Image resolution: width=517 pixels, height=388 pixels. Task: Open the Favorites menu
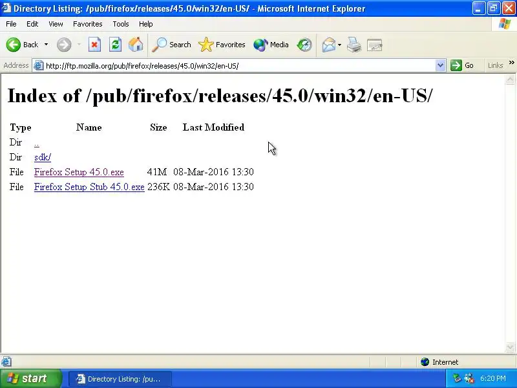[x=88, y=24]
